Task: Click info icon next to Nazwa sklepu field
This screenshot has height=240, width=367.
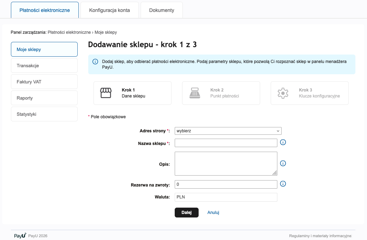Action: point(283,143)
